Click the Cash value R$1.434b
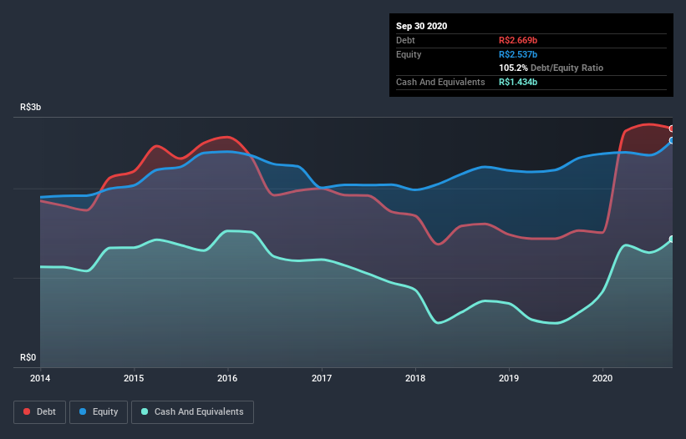Image resolution: width=686 pixels, height=439 pixels. tap(518, 82)
